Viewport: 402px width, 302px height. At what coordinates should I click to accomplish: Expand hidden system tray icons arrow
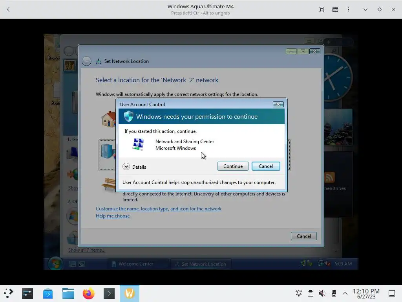click(x=345, y=293)
